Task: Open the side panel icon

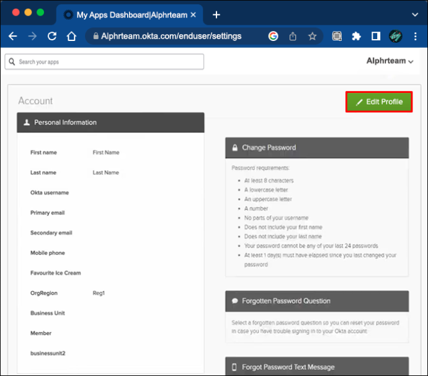Action: pyautogui.click(x=376, y=36)
